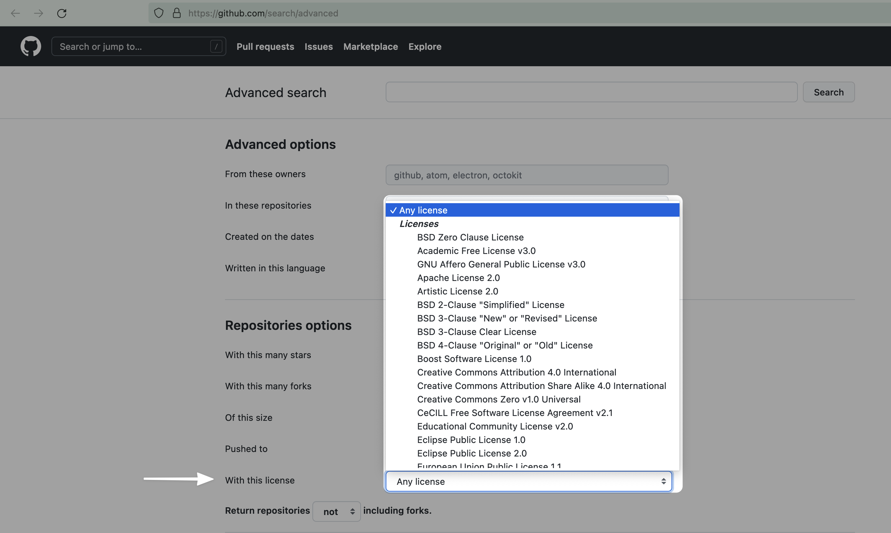Open the 'not' selector for returning forks
This screenshot has height=533, width=891.
[x=336, y=511]
